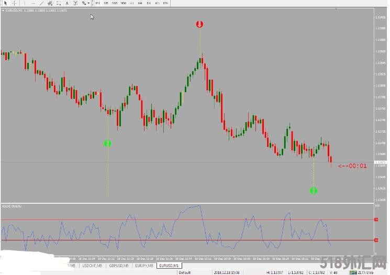
Task: Click the red countdown label <--00:01
Action: click(x=352, y=166)
